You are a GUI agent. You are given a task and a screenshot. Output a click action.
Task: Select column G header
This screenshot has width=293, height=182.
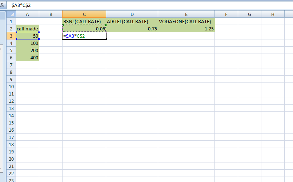(249, 14)
